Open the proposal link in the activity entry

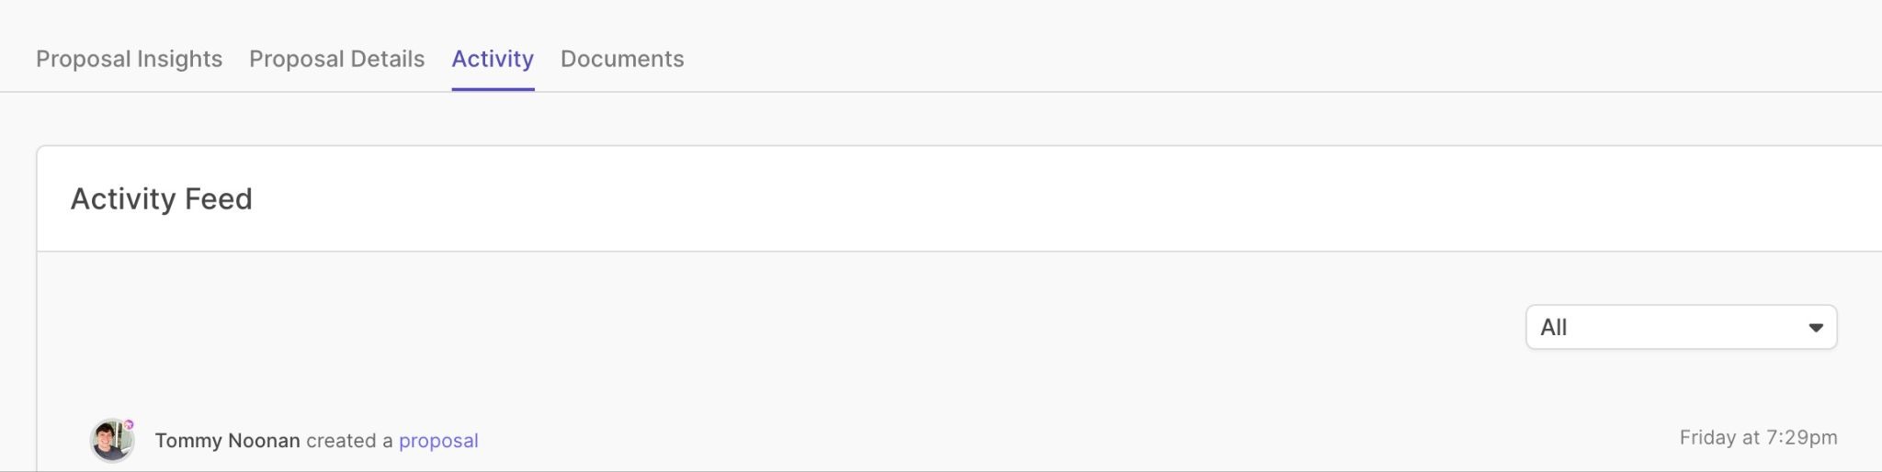point(438,441)
